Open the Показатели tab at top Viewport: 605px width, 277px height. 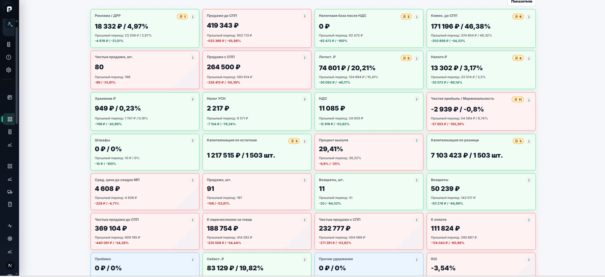[x=522, y=2]
